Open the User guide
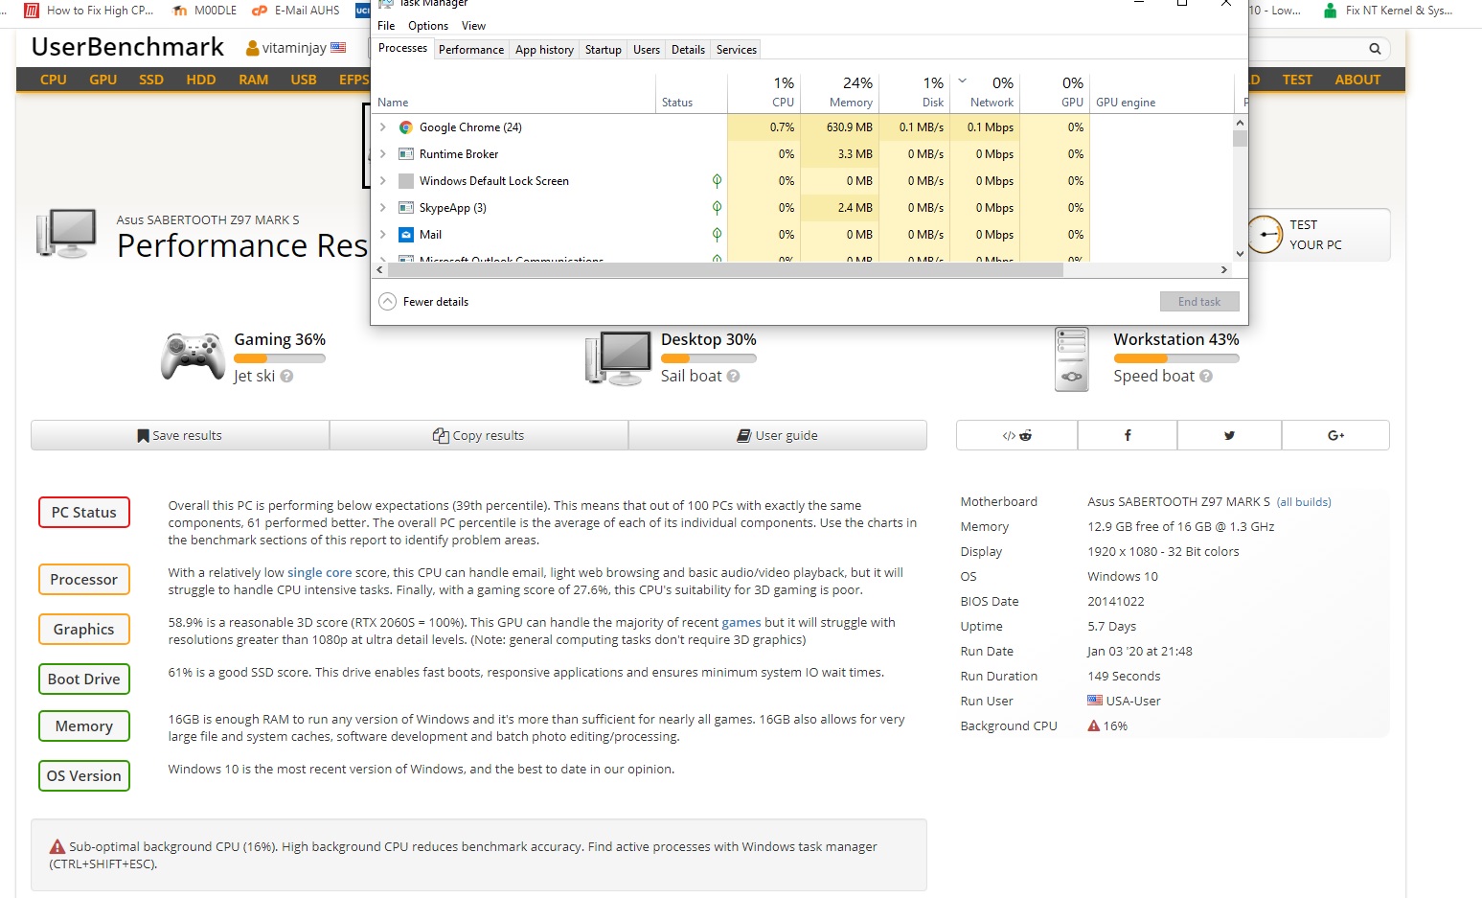This screenshot has width=1482, height=898. point(778,435)
